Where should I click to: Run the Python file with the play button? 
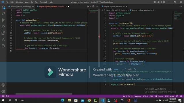[88, 7]
